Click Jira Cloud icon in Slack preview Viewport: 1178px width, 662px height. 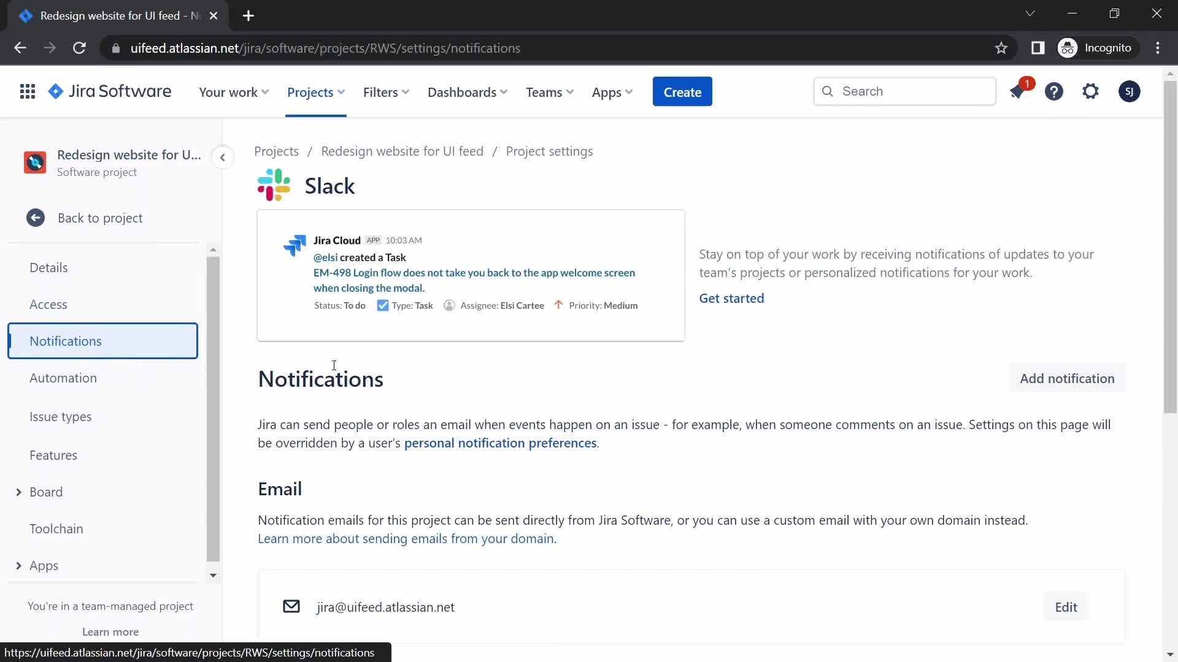coord(294,245)
